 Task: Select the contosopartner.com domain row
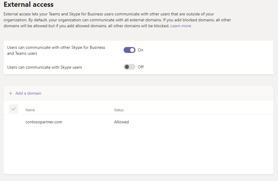point(44,122)
